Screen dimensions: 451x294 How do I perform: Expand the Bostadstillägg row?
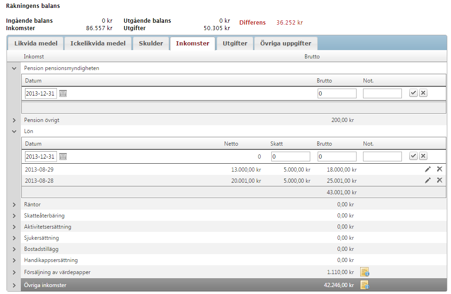(x=14, y=249)
